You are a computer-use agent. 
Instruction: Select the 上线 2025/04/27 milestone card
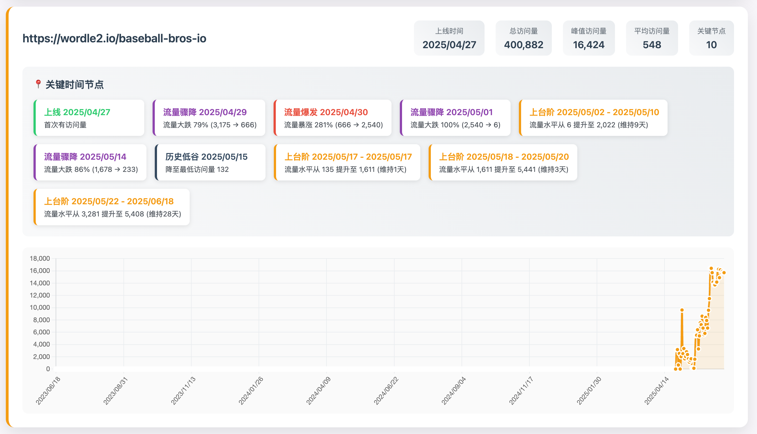click(x=89, y=118)
